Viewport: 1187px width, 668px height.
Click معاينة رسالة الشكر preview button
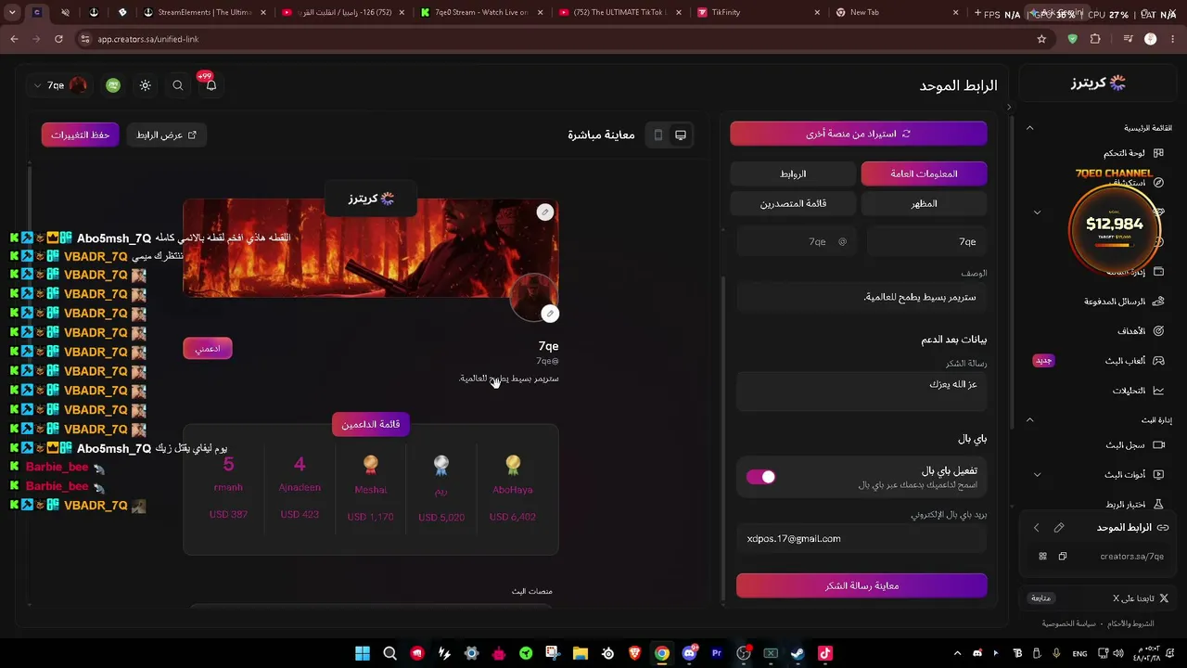click(x=862, y=585)
